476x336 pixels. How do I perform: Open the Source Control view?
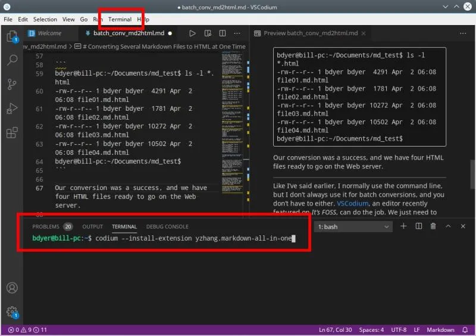[x=11, y=84]
